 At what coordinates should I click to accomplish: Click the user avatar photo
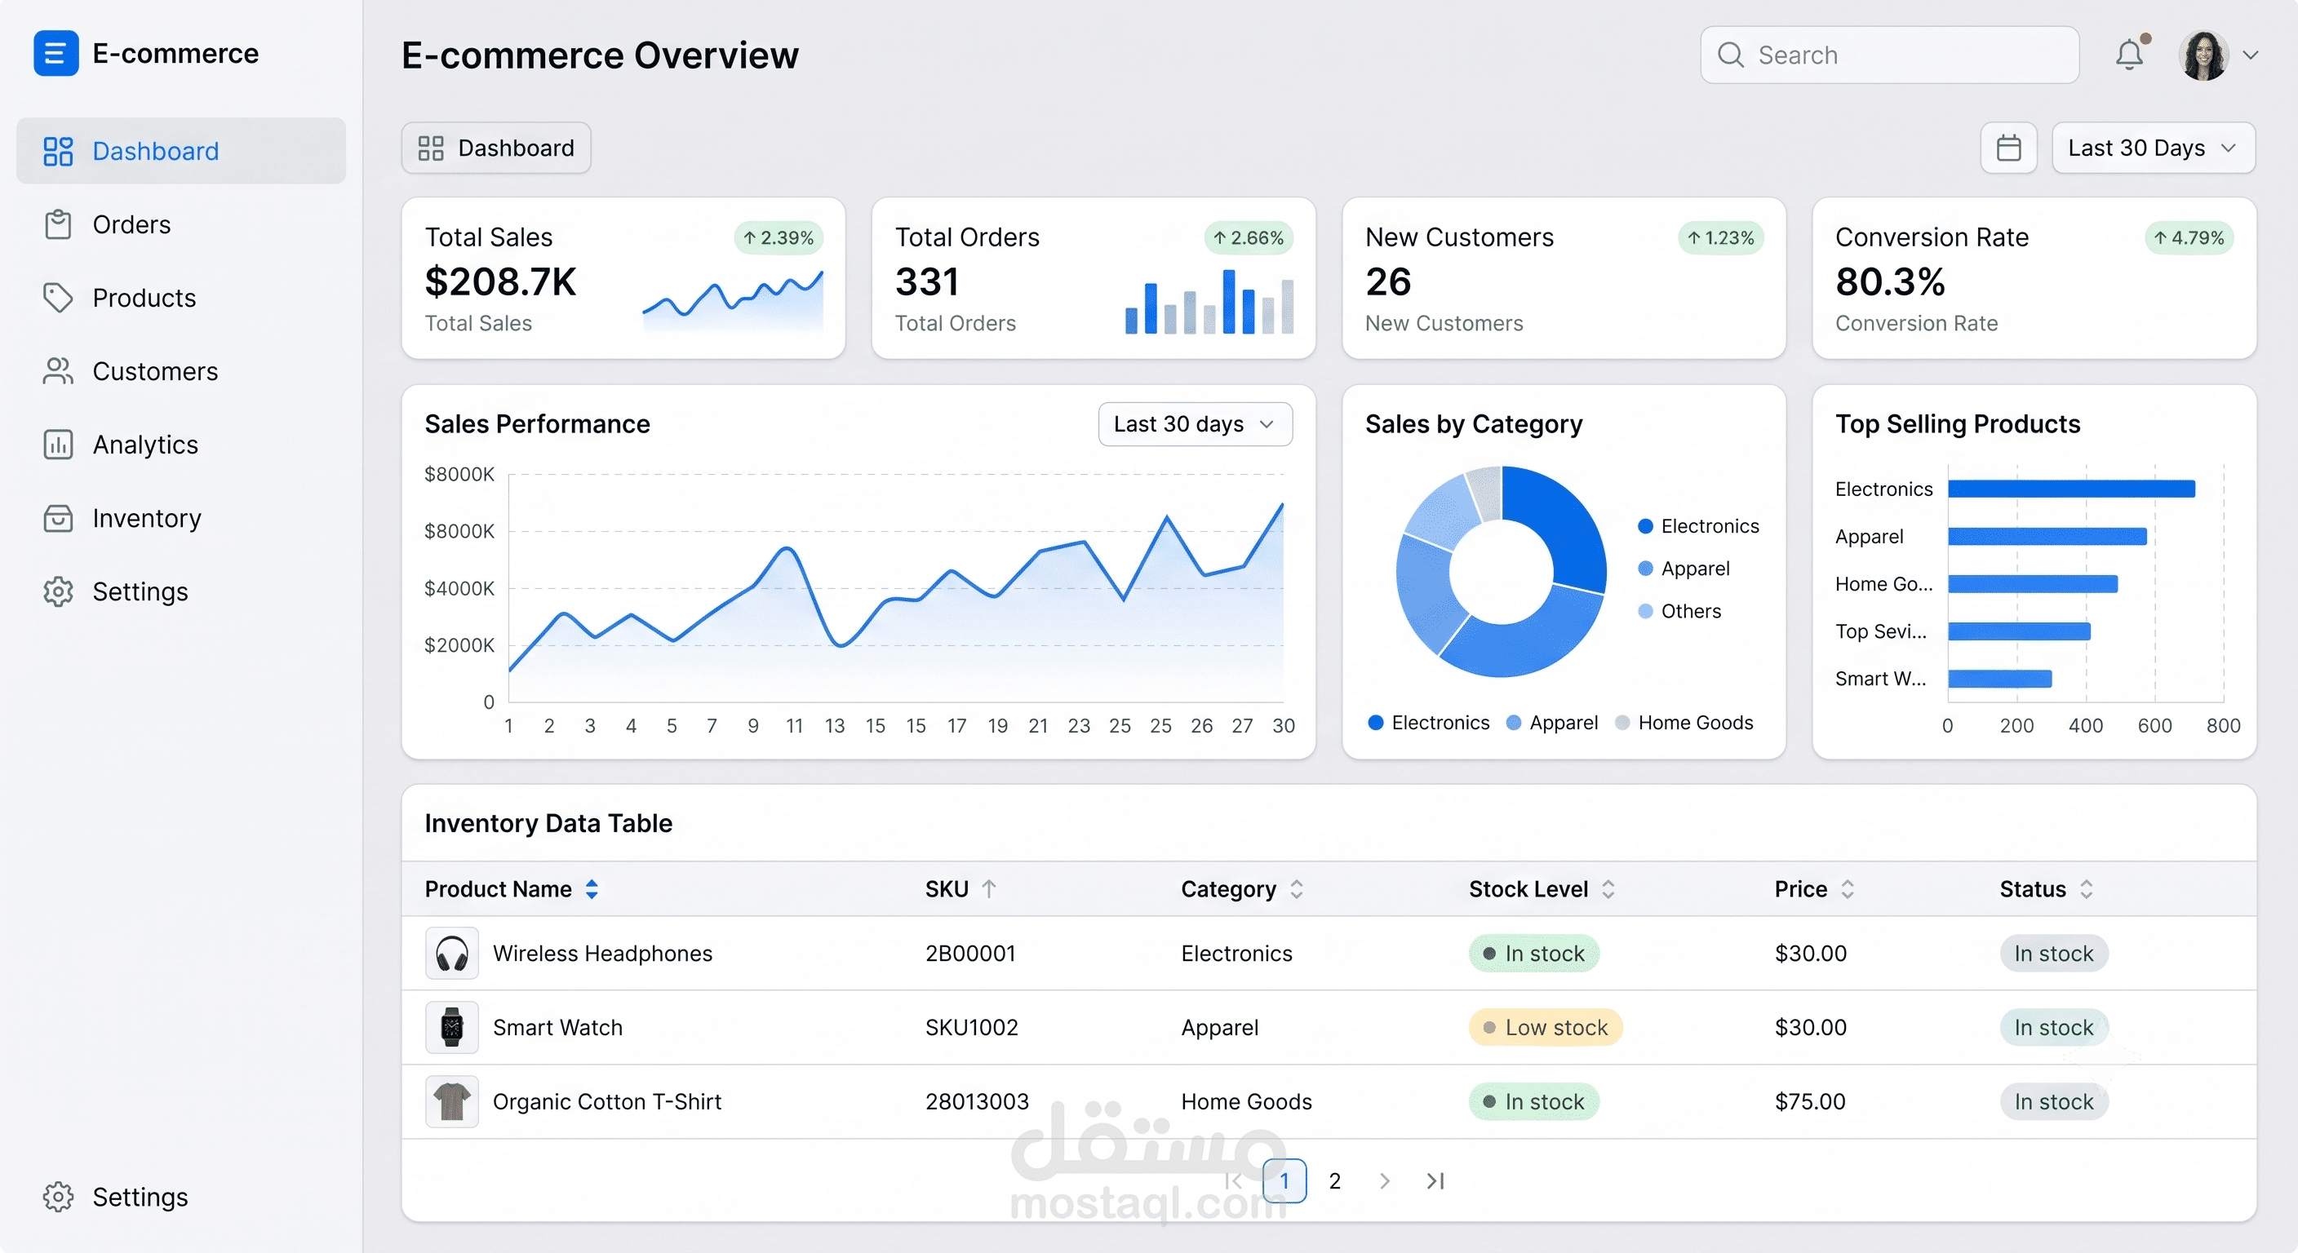[2203, 55]
